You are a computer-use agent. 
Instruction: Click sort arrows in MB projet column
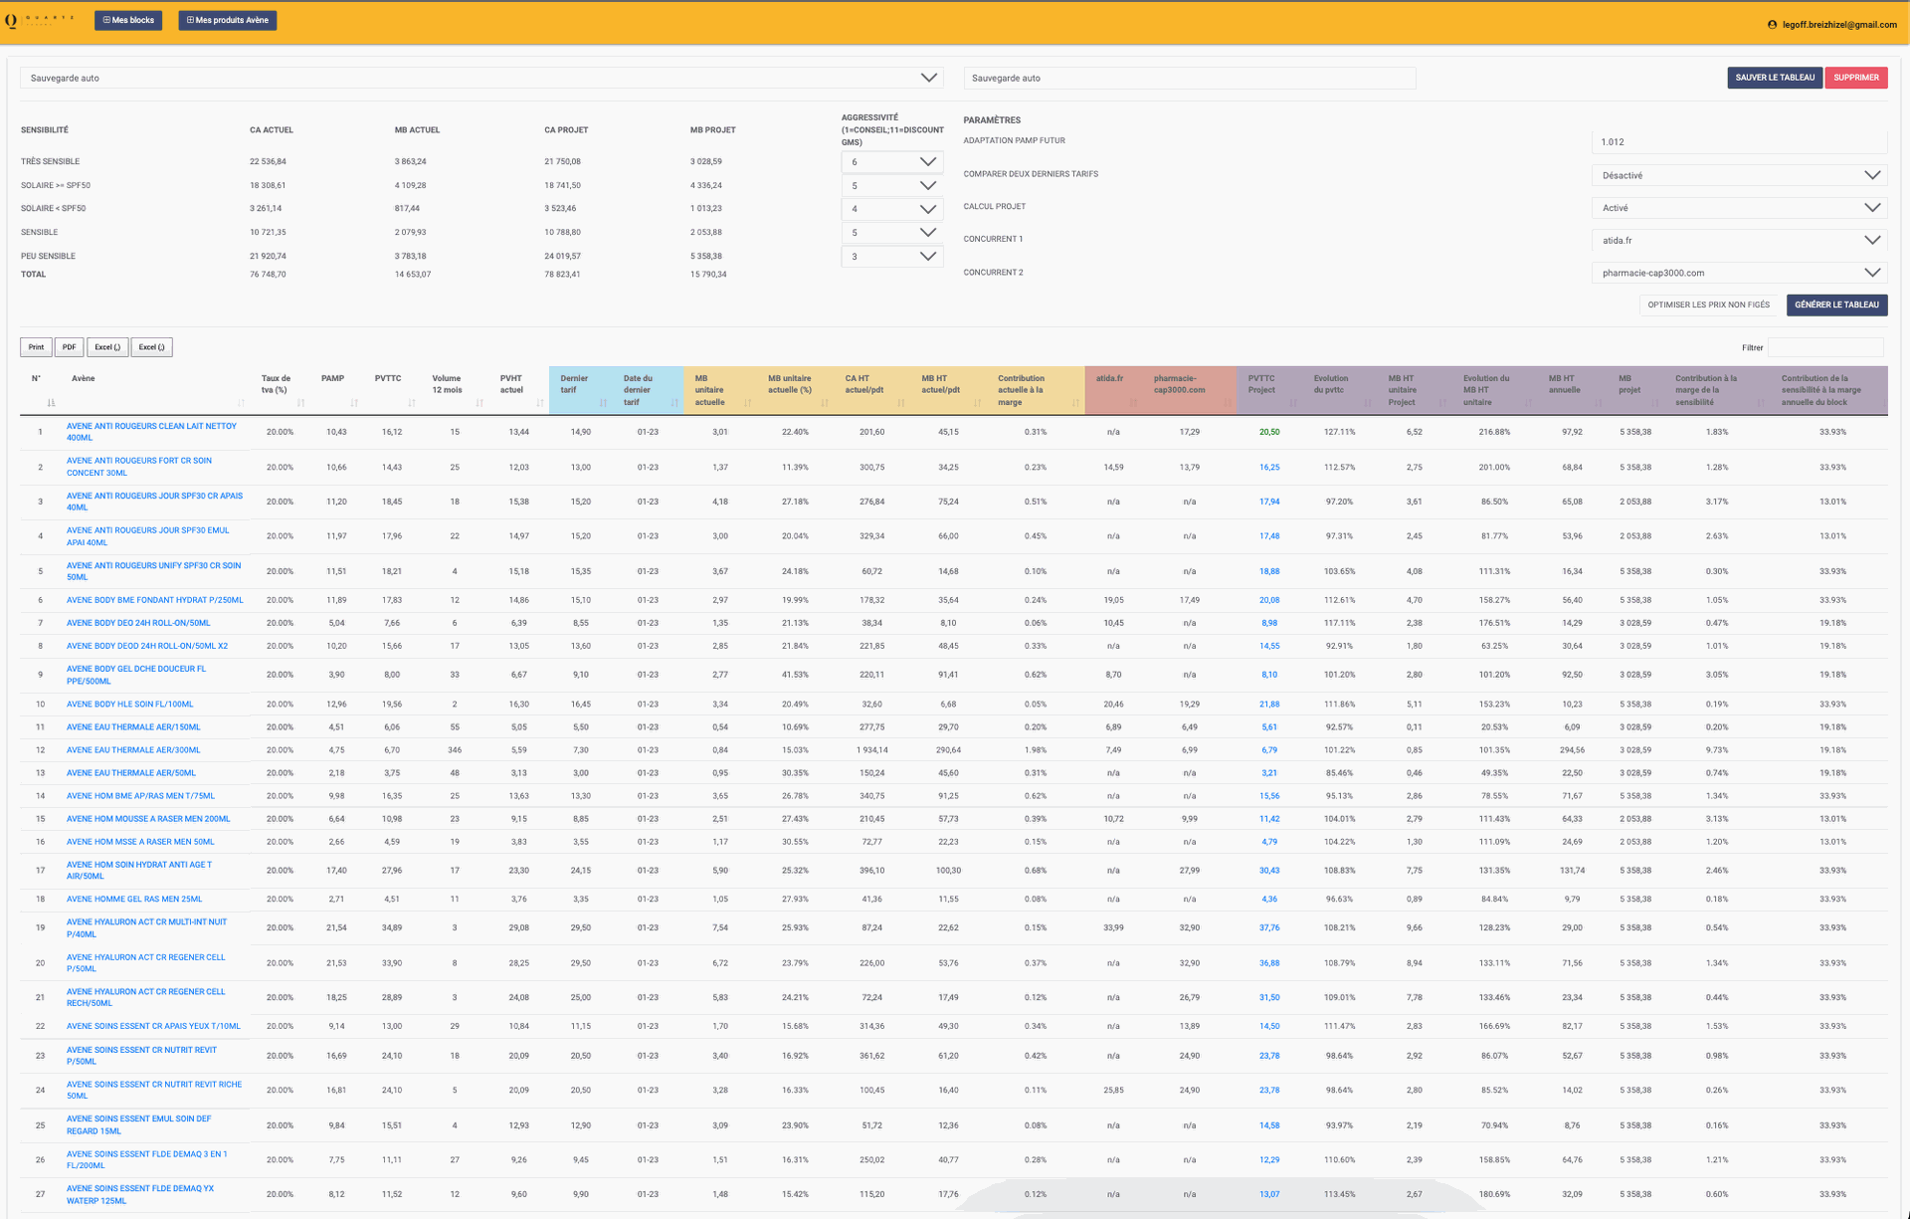point(1655,402)
